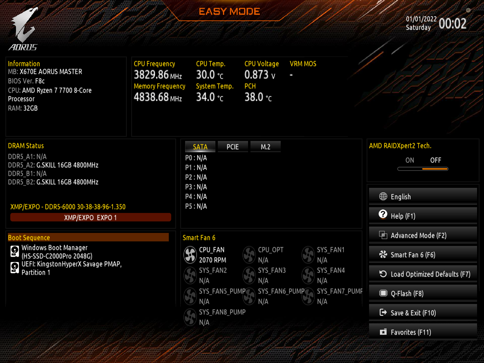Select the Boot Sequence header bar

(88, 237)
